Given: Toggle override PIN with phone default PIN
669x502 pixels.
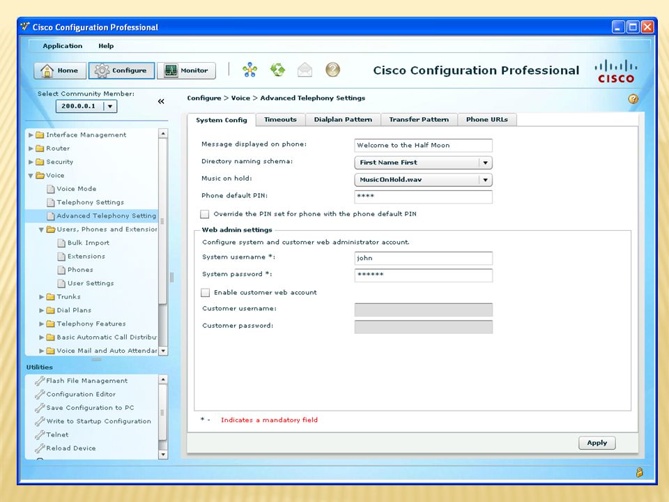Looking at the screenshot, I should tap(205, 214).
